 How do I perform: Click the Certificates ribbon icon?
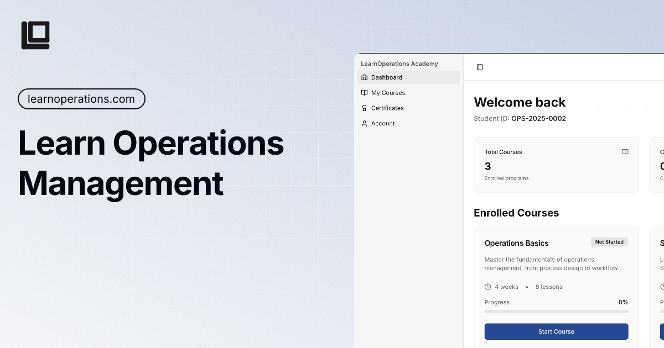[x=364, y=108]
